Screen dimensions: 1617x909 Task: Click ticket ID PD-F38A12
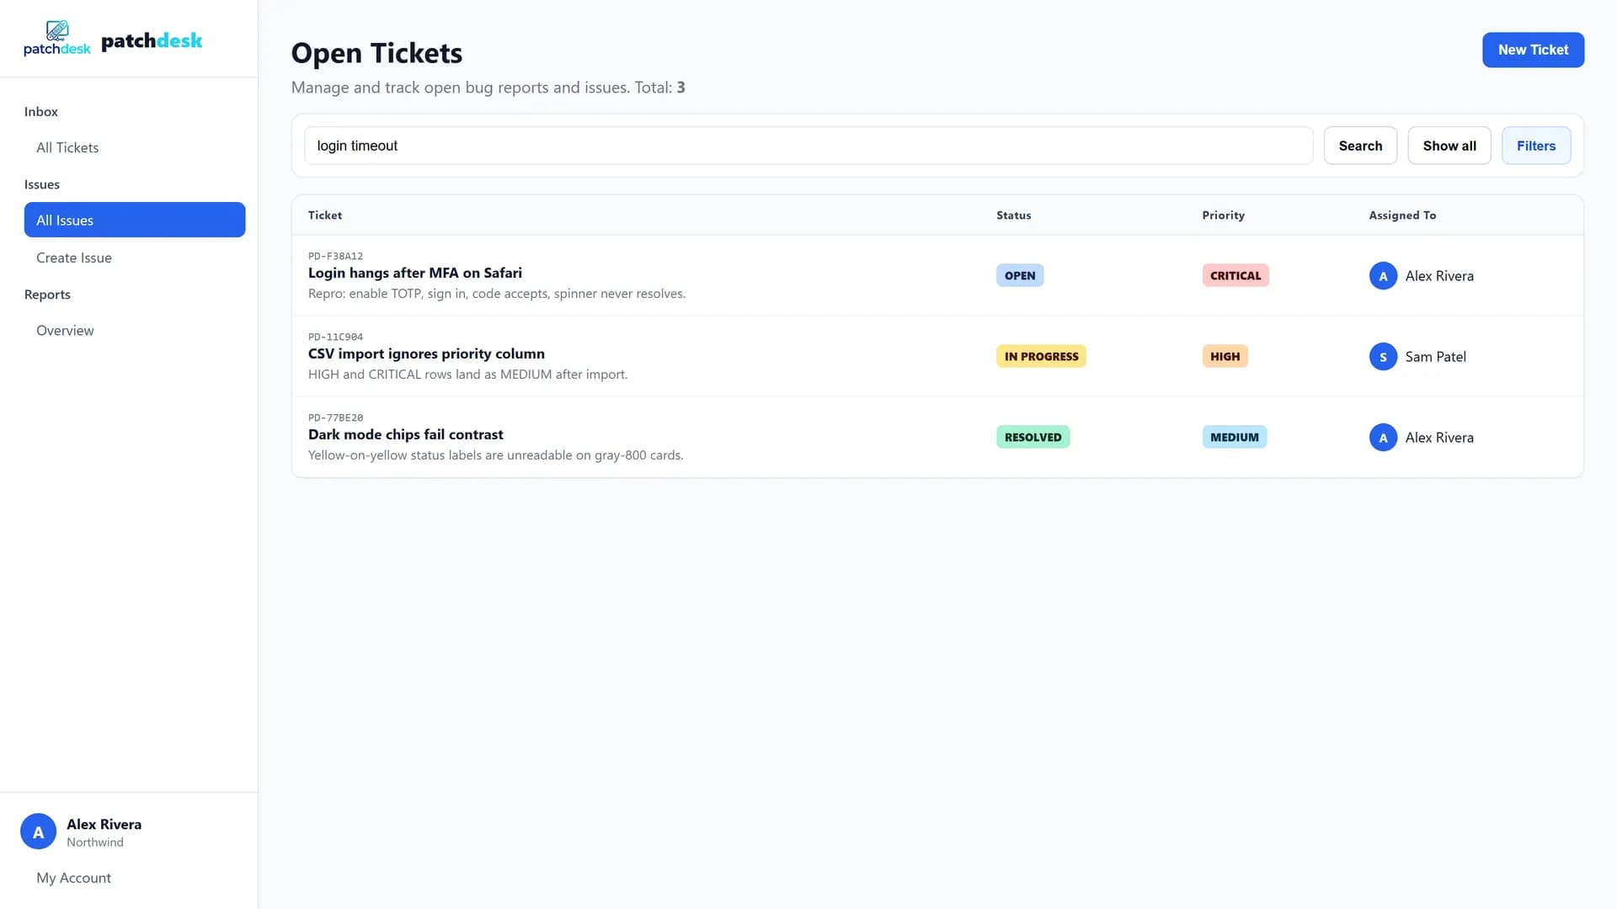click(x=335, y=256)
